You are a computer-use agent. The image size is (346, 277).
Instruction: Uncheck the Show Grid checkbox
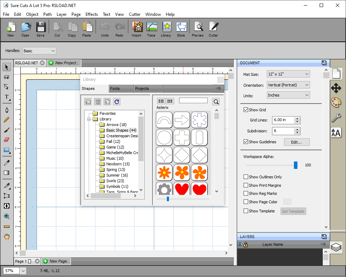pyautogui.click(x=246, y=110)
